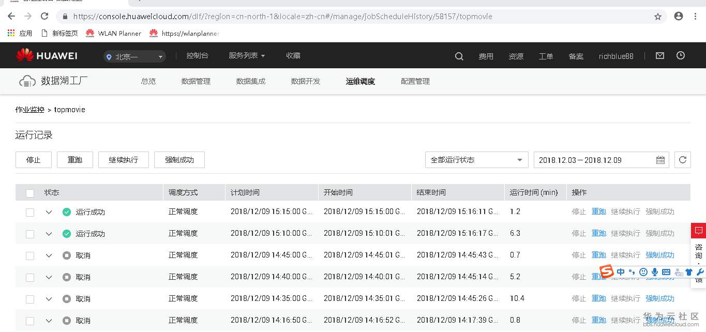706x332 pixels.
Task: Go to 控制台 in the top bar
Action: click(x=197, y=55)
